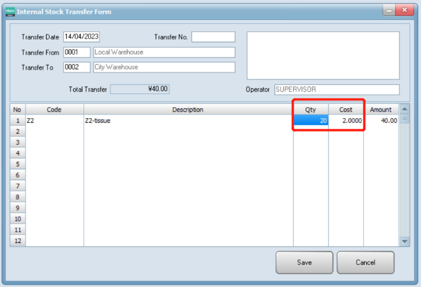
Task: Select row number 2 header
Action: [17, 132]
